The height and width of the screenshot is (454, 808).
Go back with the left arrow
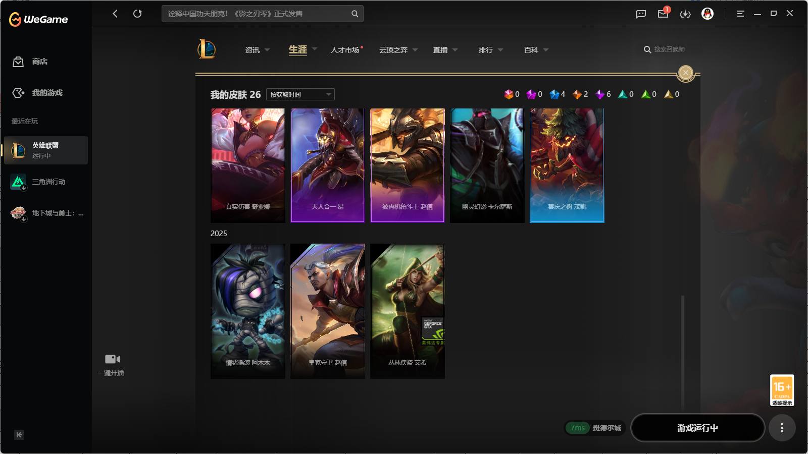pyautogui.click(x=115, y=14)
